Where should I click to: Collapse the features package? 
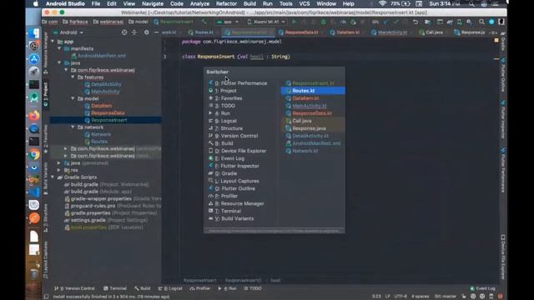(x=73, y=77)
